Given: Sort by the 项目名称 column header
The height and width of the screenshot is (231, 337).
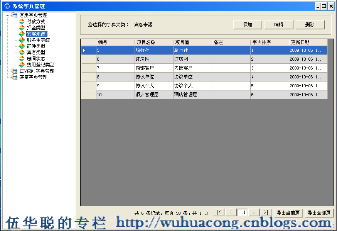Looking at the screenshot, I should click(154, 42).
